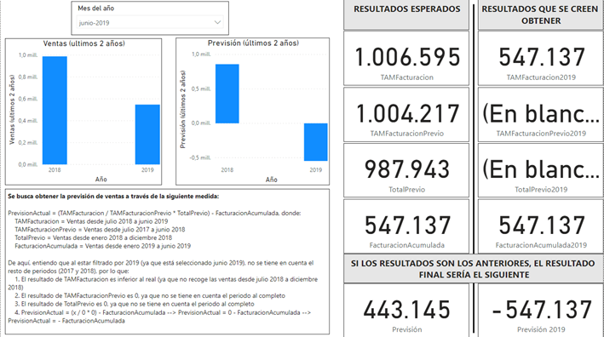Click the Previsión (últimos 2 años) chart title
Screen dimensions: 604x337
pyautogui.click(x=253, y=43)
